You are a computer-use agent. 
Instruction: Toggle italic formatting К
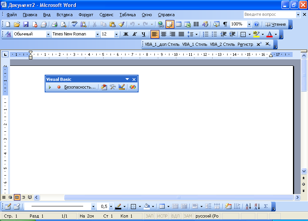click(134, 34)
